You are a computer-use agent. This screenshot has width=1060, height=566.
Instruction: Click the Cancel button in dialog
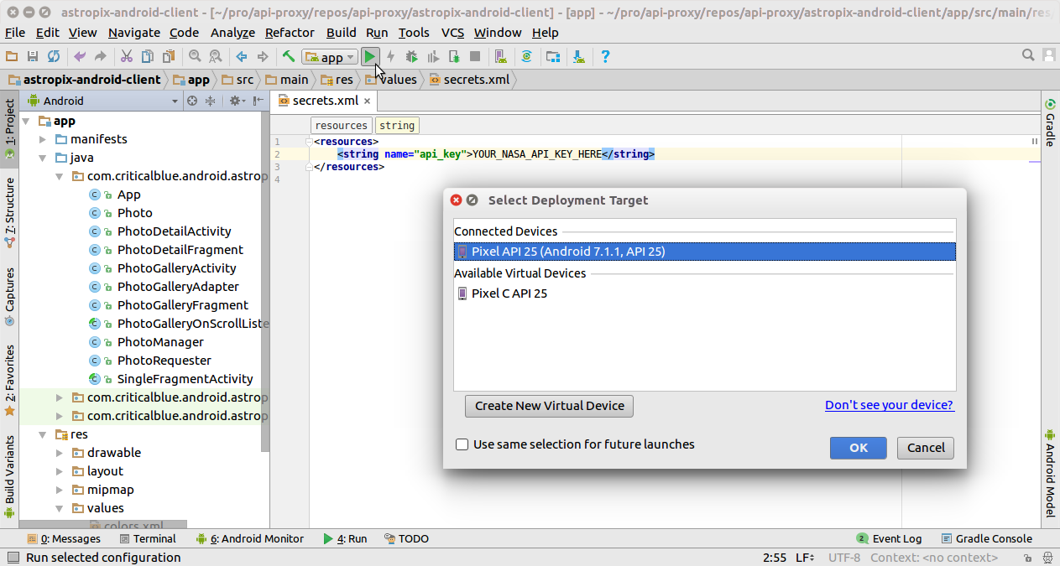926,448
